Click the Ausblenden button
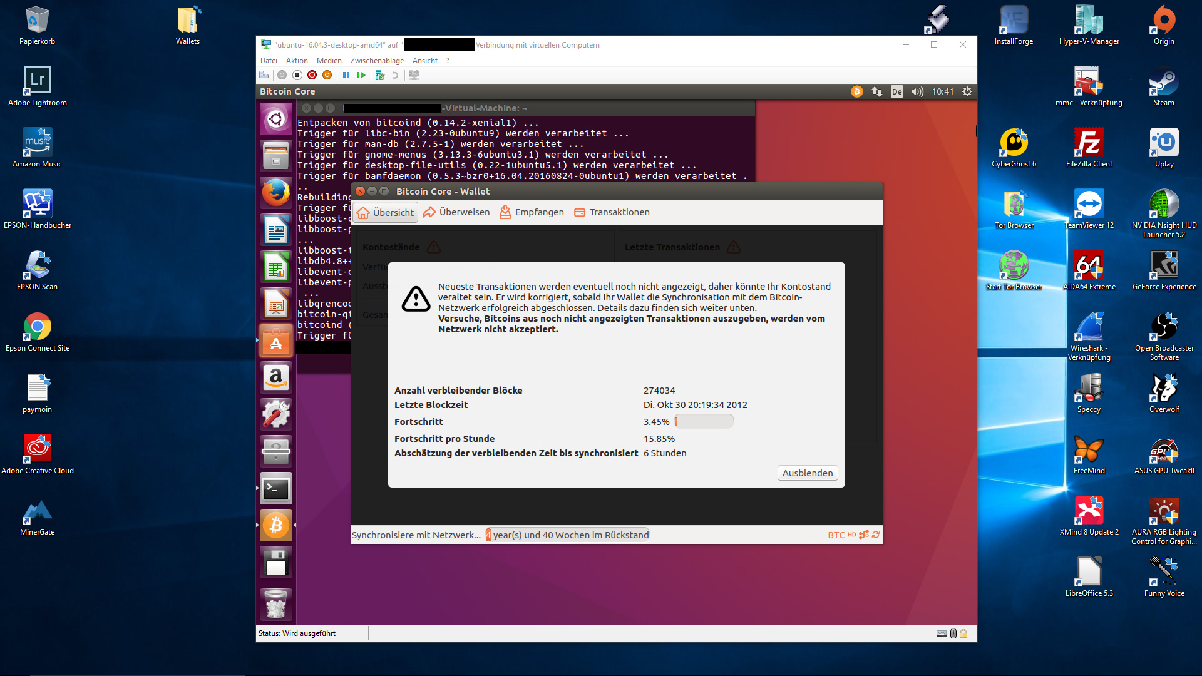1202x676 pixels. (x=807, y=473)
